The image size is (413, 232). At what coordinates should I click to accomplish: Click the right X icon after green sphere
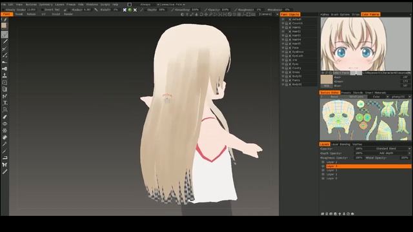pos(135,10)
